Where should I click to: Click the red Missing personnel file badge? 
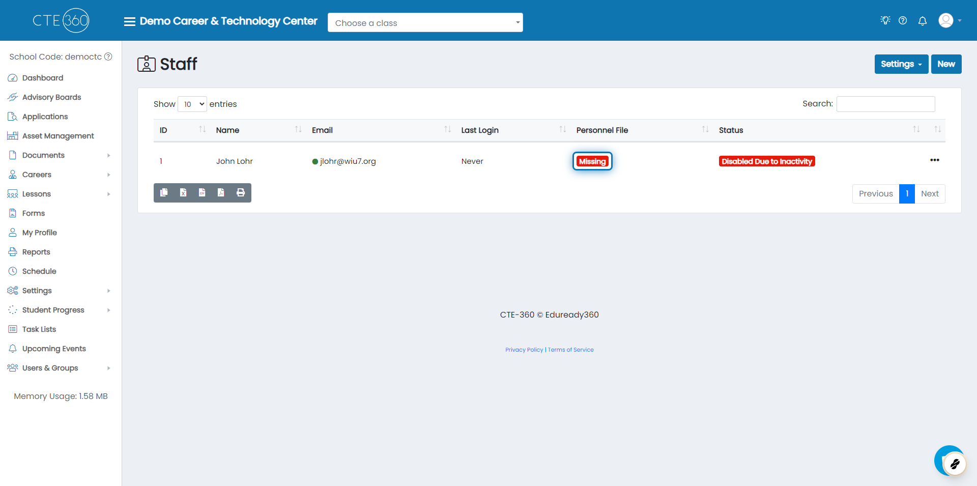coord(592,161)
